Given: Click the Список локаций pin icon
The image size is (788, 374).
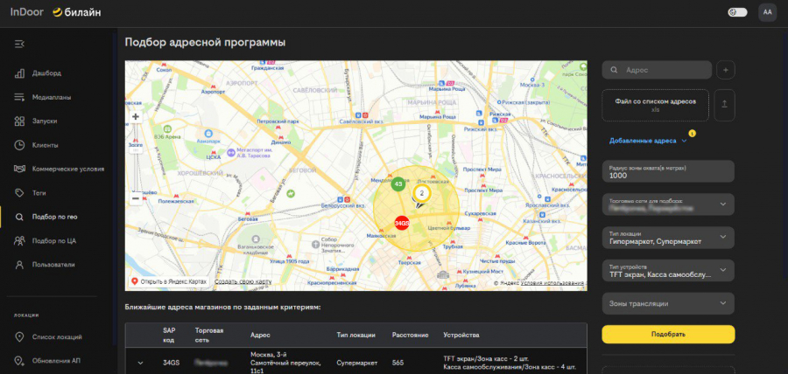Looking at the screenshot, I should click(20, 337).
